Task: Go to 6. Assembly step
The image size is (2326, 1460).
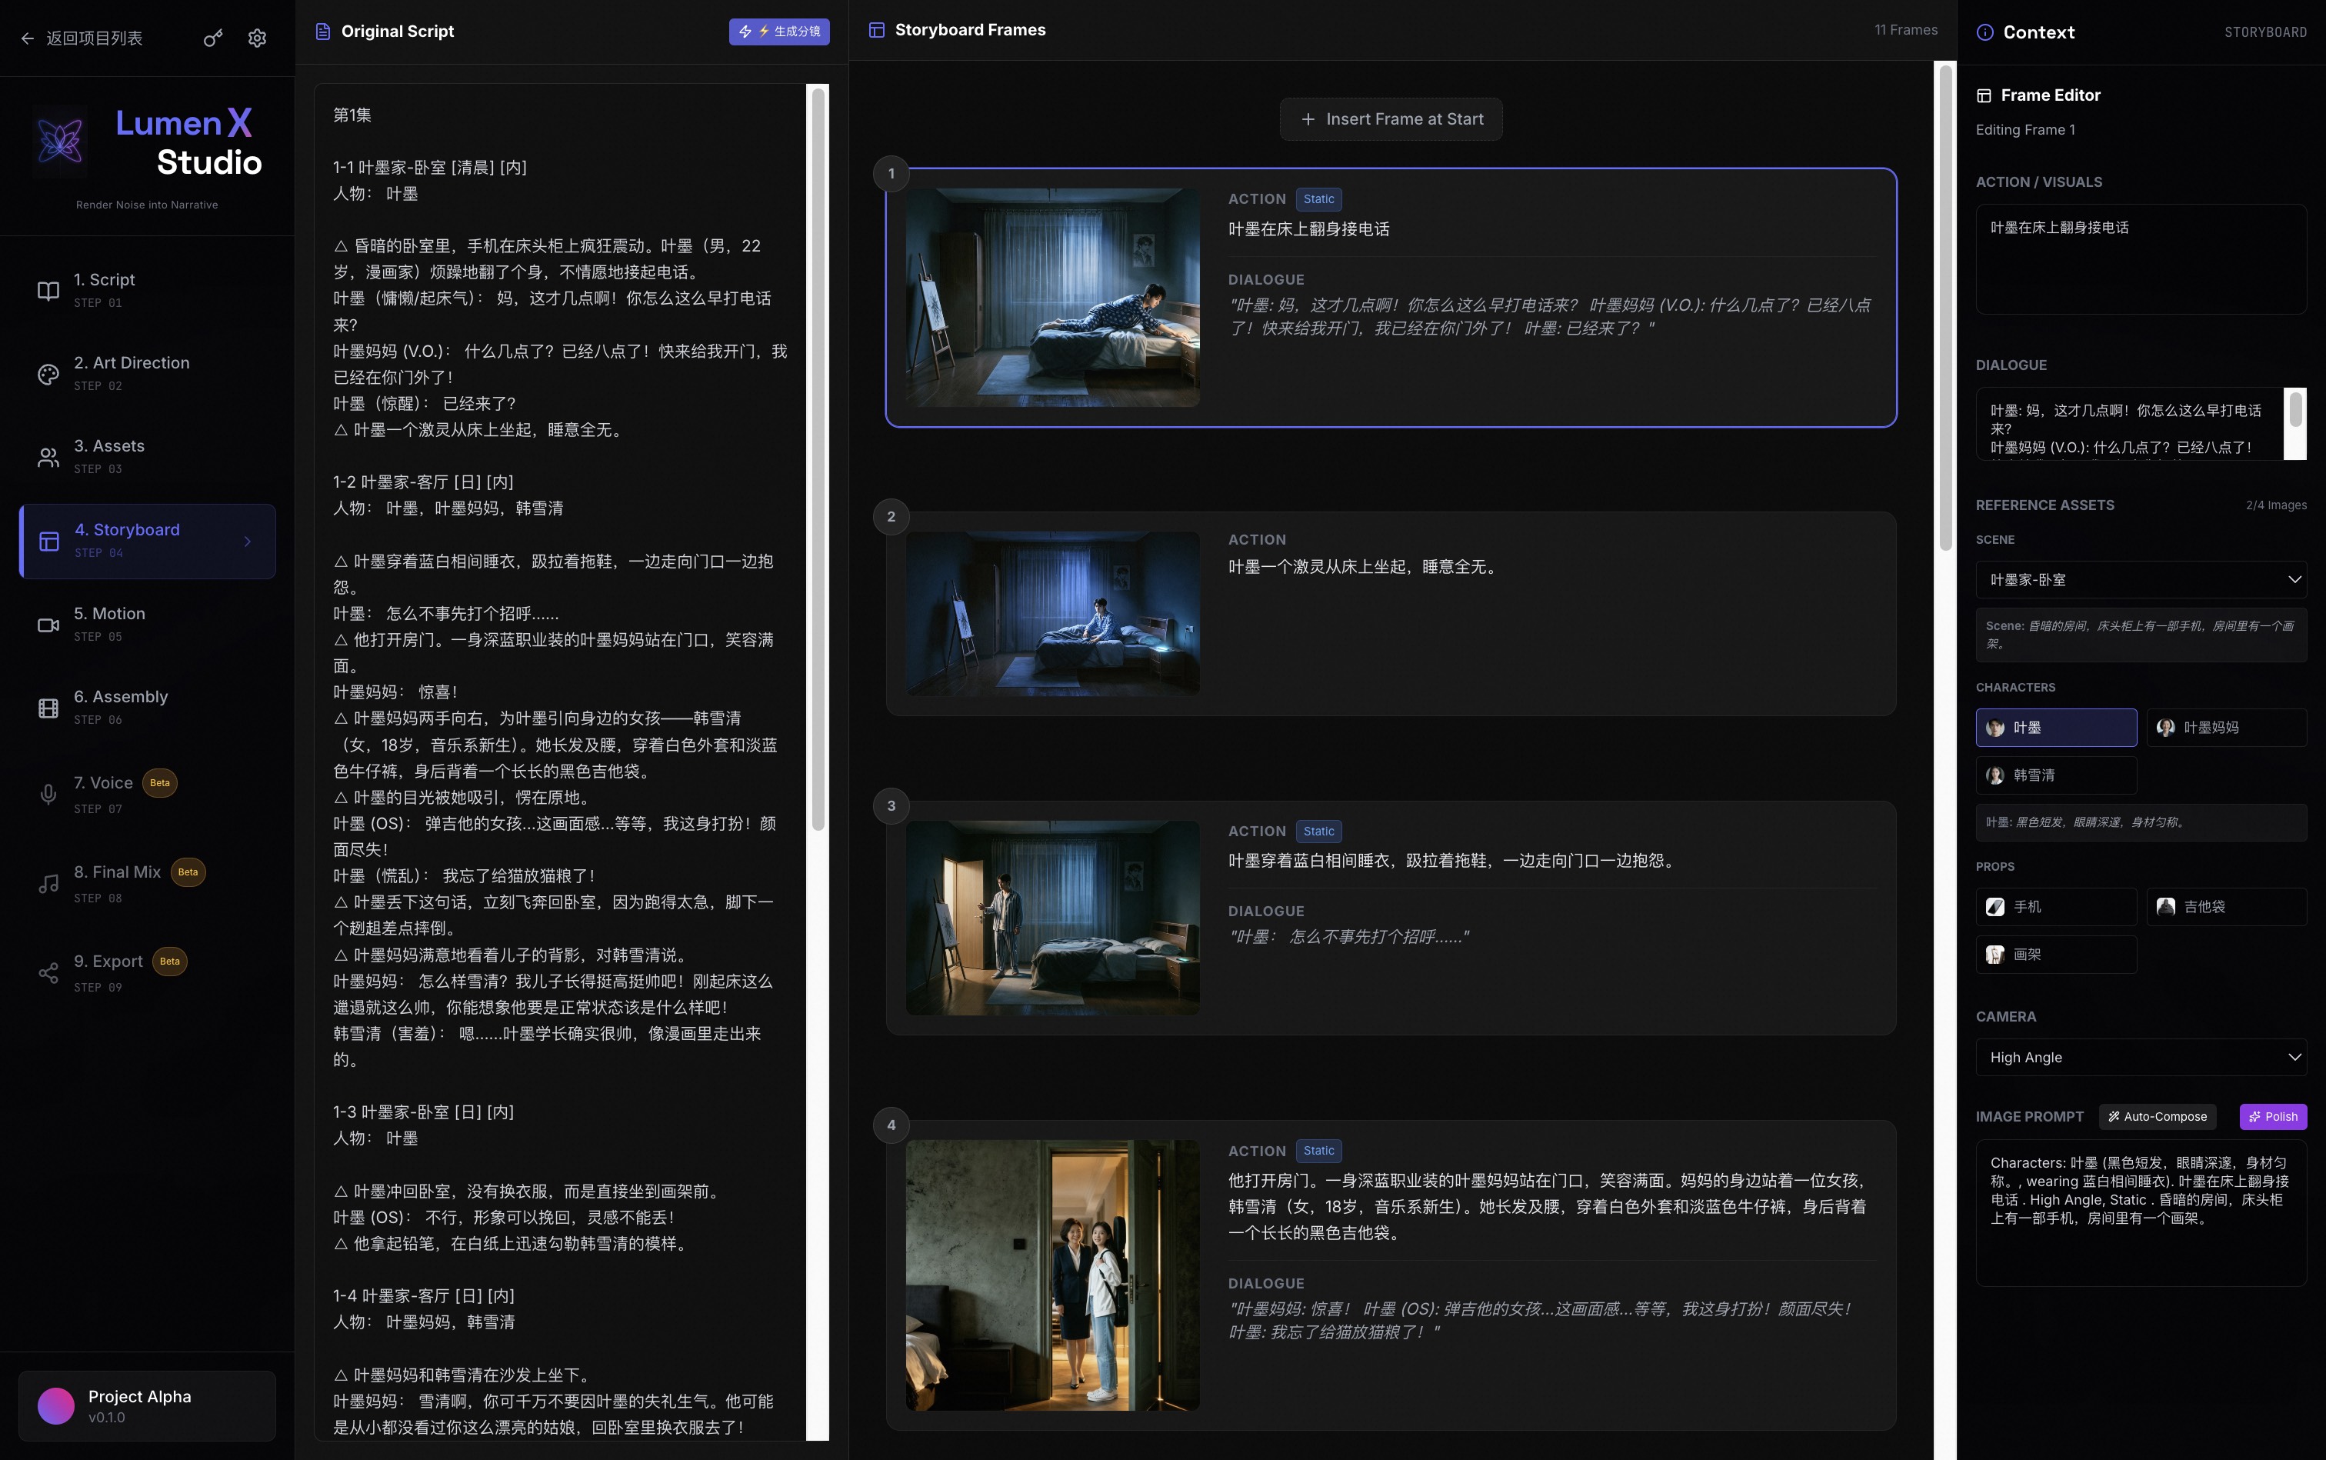Action: [147, 708]
